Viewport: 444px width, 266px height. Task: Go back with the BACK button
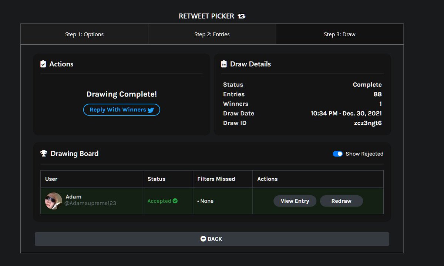[212, 239]
